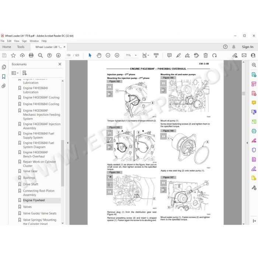This screenshot has height=258, width=258.
Task: Click the Sign In button
Action: pyautogui.click(x=247, y=47)
